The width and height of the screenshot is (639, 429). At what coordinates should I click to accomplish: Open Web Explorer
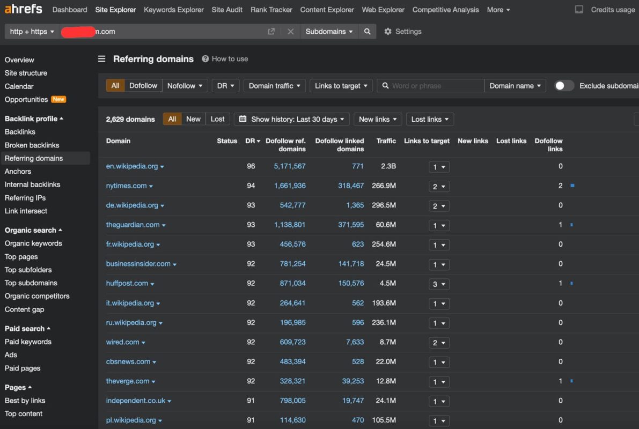tap(383, 9)
